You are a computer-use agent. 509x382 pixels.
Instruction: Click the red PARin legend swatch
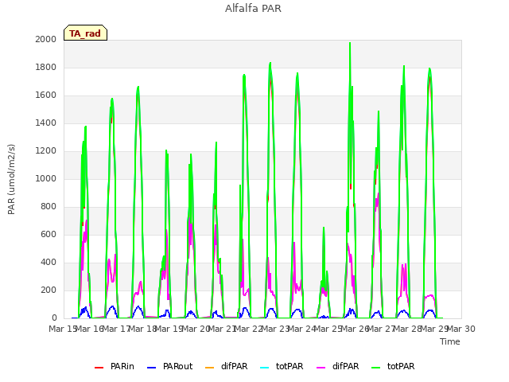click(x=99, y=368)
